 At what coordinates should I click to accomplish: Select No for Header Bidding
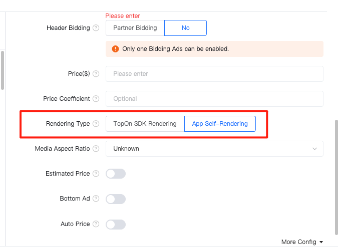(x=186, y=28)
